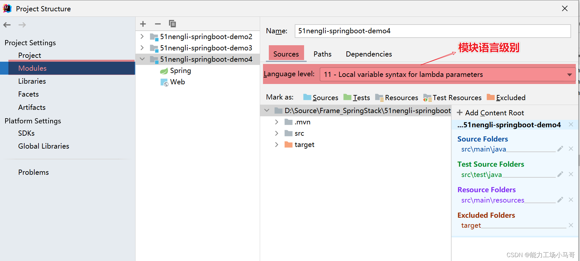This screenshot has height=261, width=580.
Task: Select the Spring facet entry
Action: (181, 70)
